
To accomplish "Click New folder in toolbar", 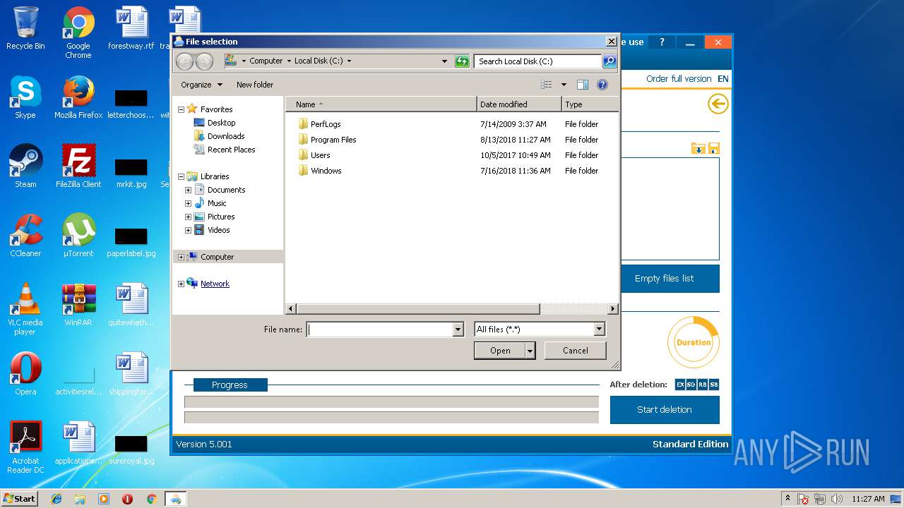I will coord(255,85).
